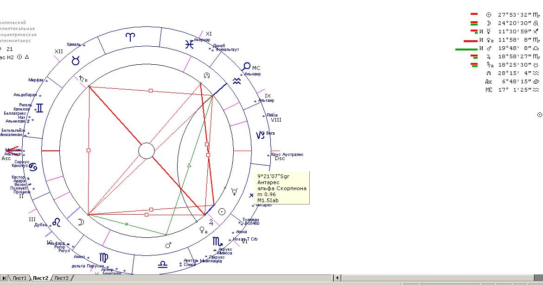This screenshot has width=543, height=285.
Task: Click the Aries sign on the zodiac ring
Action: coord(132,37)
